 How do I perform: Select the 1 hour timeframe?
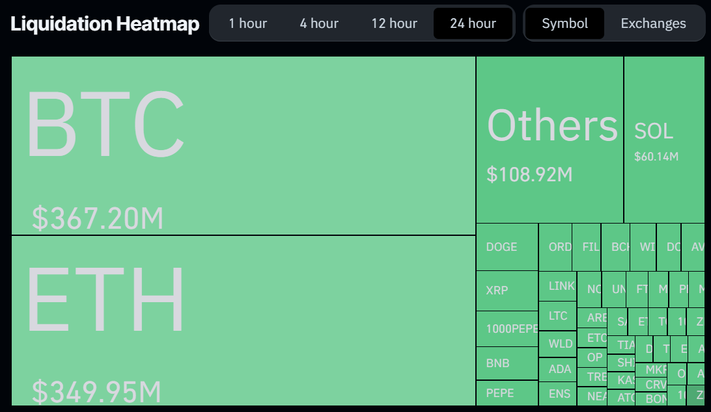point(247,23)
